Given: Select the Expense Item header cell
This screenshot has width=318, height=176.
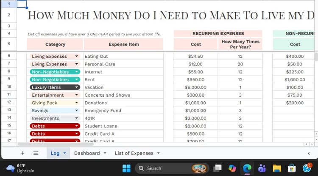Looking at the screenshot, I should pyautogui.click(x=123, y=44).
